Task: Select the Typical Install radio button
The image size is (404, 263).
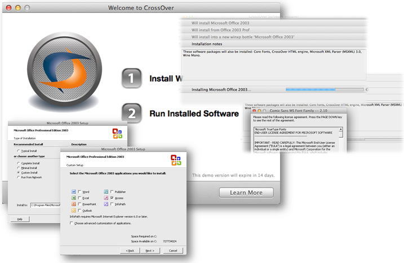Action: coord(18,151)
